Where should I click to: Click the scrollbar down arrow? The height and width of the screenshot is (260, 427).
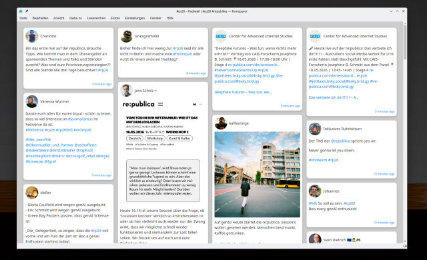point(405,241)
